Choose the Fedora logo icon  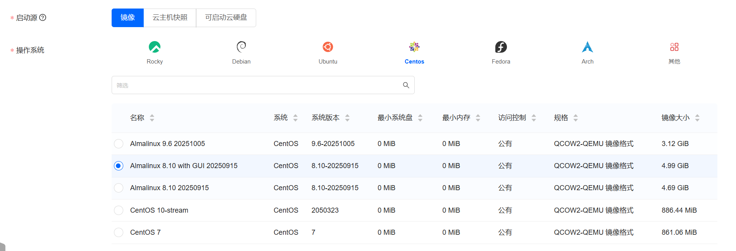501,47
